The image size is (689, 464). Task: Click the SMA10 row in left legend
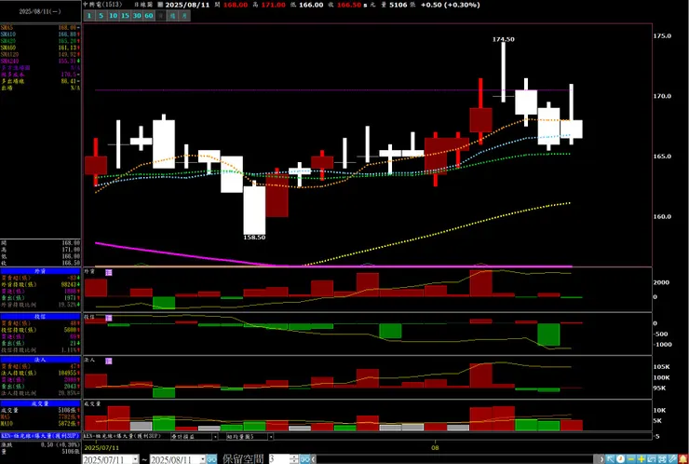tap(40, 34)
